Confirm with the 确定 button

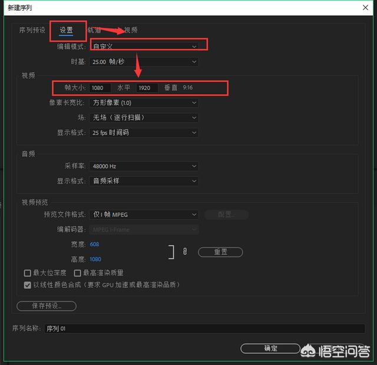[x=270, y=349]
